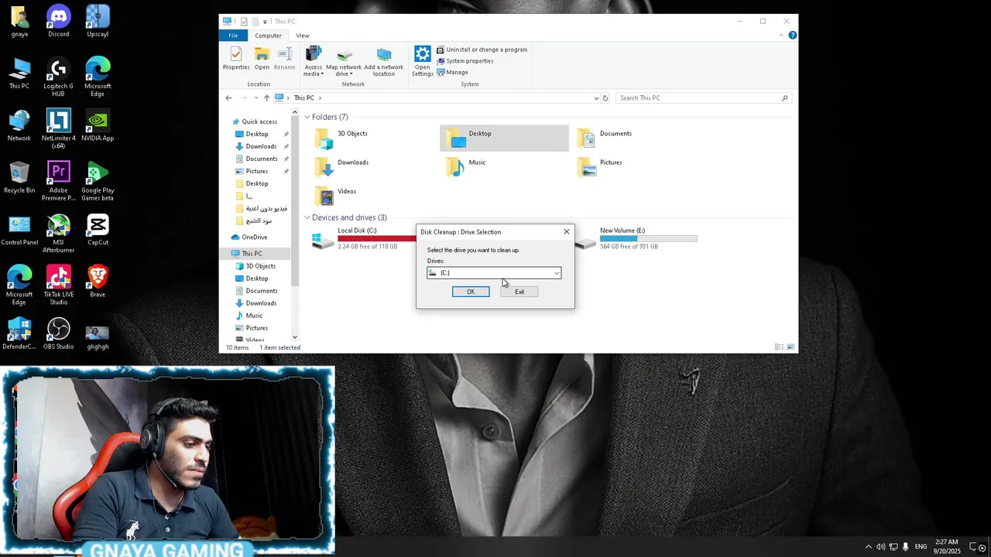The width and height of the screenshot is (991, 557).
Task: Click the taskbar volume icon
Action: pyautogui.click(x=880, y=547)
